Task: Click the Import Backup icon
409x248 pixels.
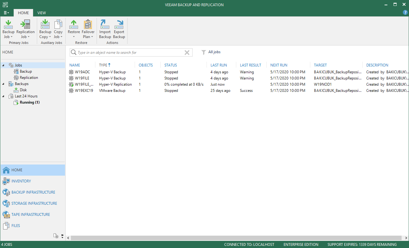Action: pyautogui.click(x=105, y=24)
